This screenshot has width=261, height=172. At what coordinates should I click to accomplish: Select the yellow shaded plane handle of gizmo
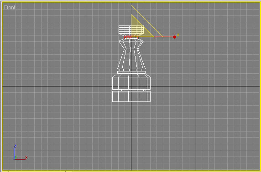[139, 29]
